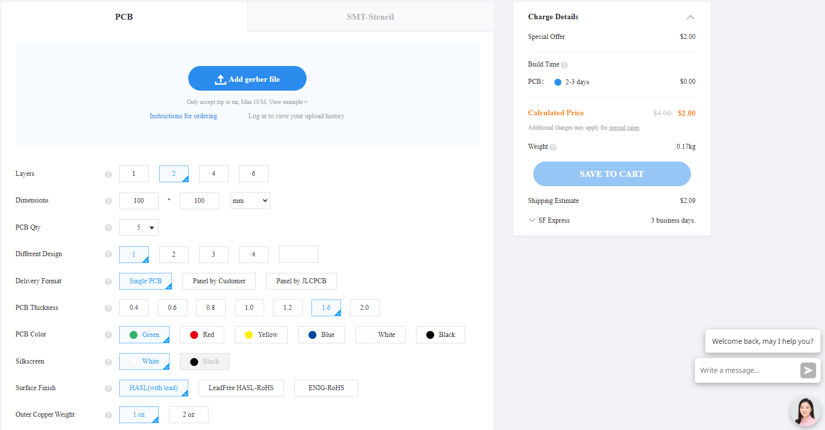The image size is (825, 430).
Task: Send the chat message with arrow icon
Action: click(x=808, y=370)
